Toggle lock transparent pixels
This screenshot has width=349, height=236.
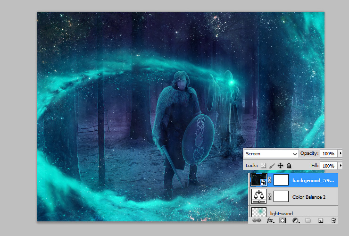click(x=263, y=166)
